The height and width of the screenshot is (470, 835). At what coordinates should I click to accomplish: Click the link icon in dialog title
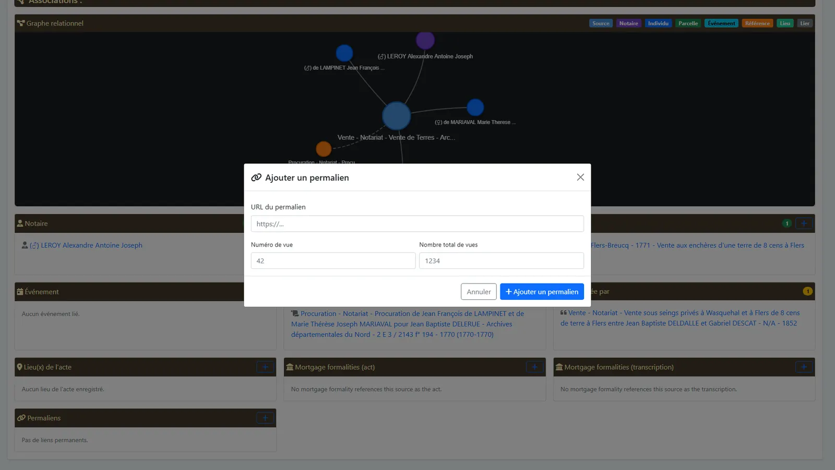pyautogui.click(x=256, y=178)
